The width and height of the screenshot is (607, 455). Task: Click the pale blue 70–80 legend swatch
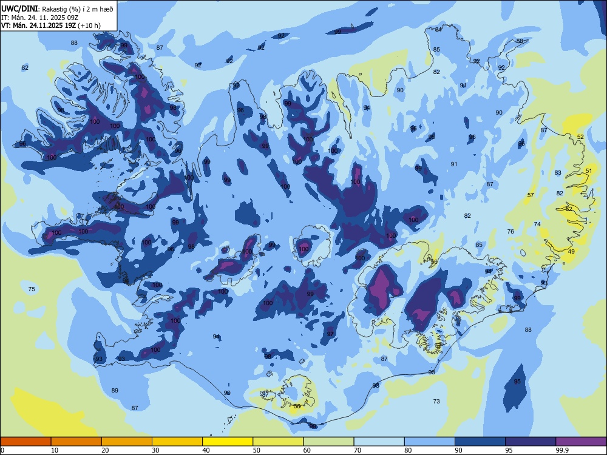tap(379, 442)
